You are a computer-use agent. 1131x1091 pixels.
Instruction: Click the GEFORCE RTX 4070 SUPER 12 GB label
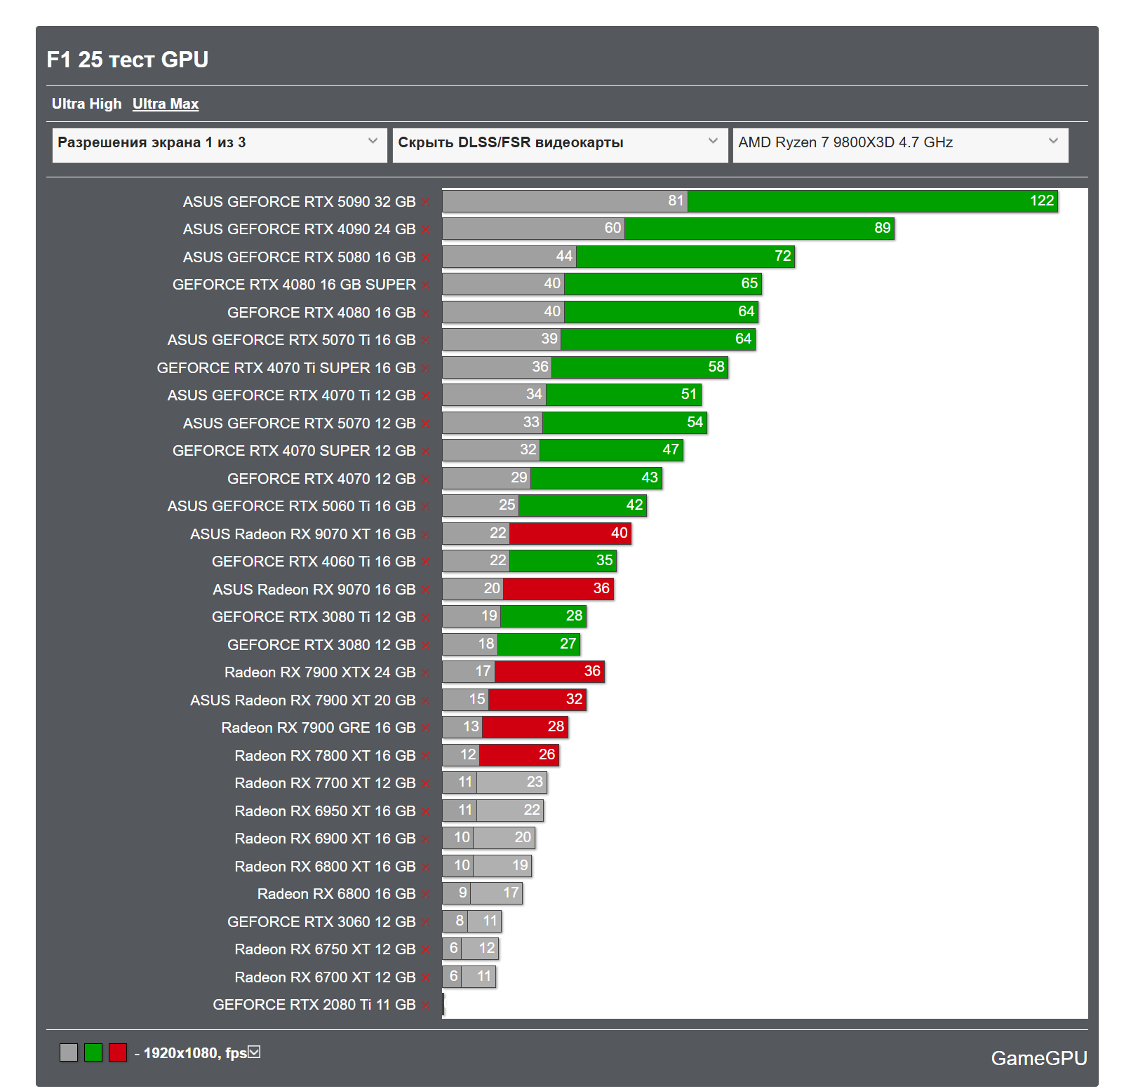[294, 451]
